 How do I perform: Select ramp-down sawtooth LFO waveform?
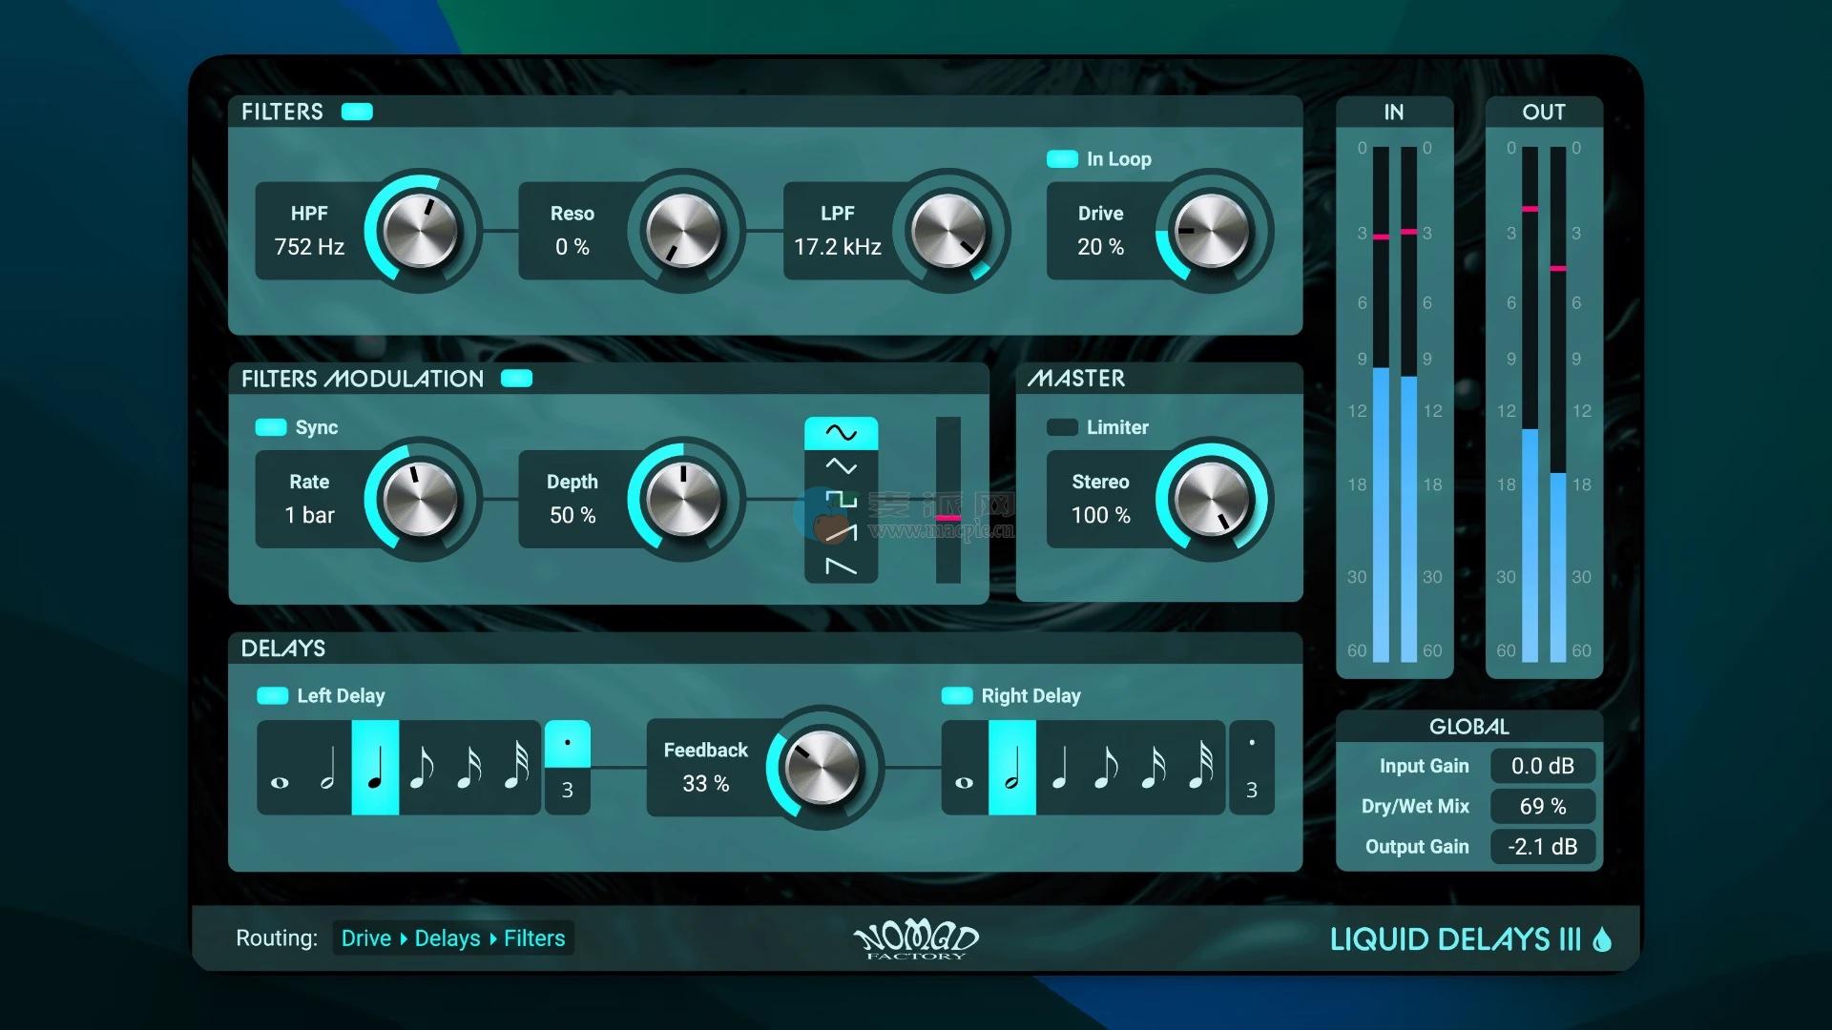841,566
